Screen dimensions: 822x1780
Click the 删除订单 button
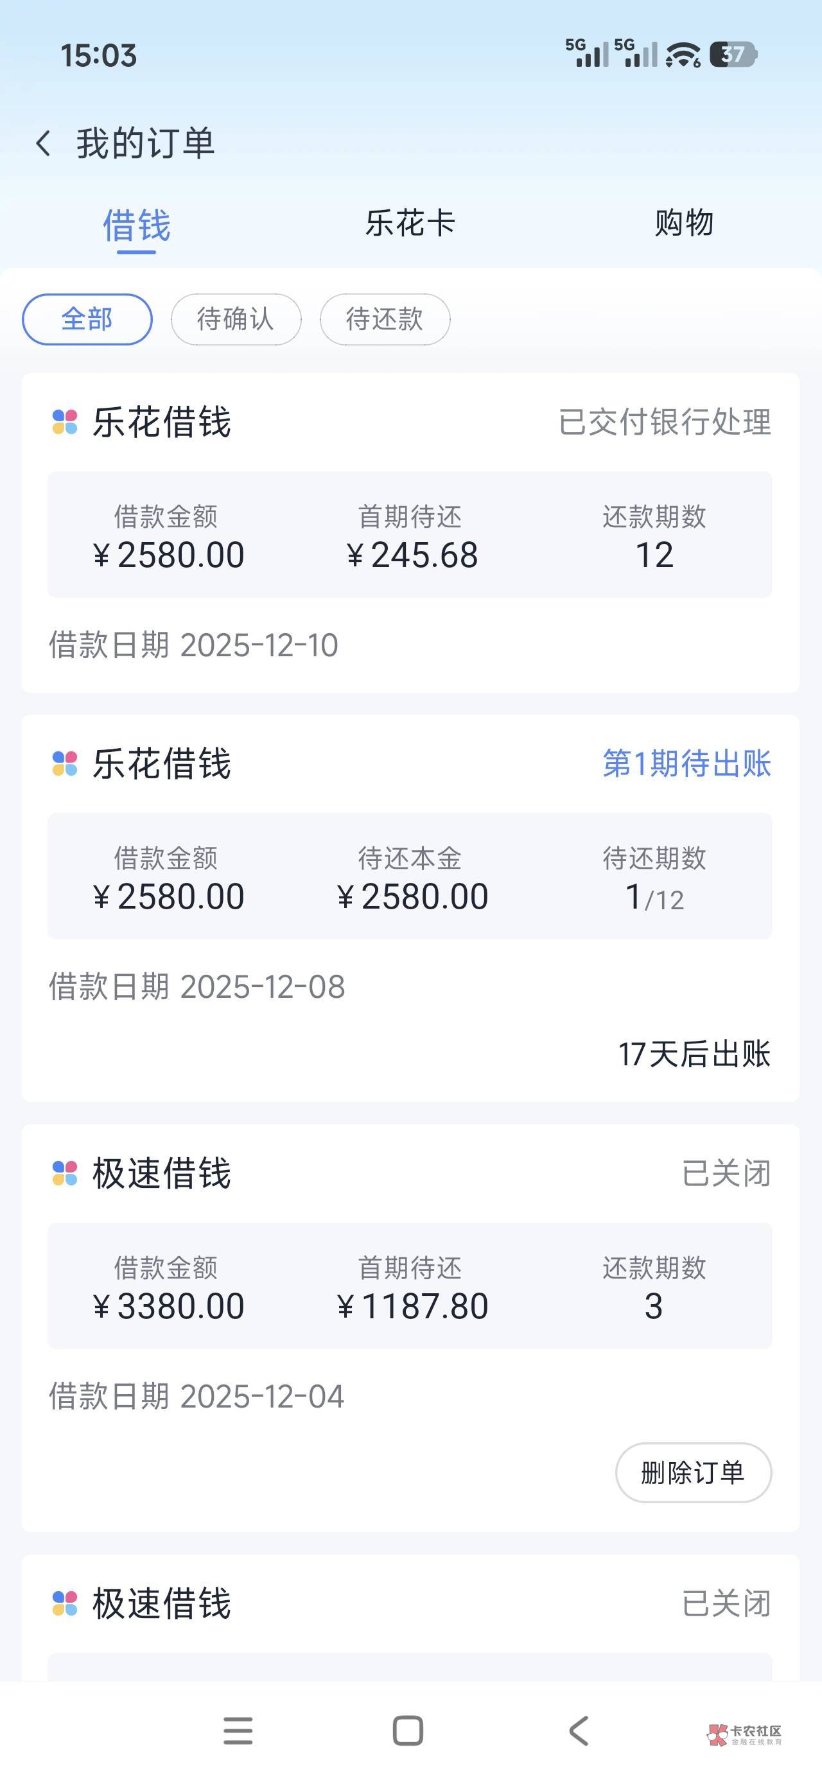tap(693, 1472)
